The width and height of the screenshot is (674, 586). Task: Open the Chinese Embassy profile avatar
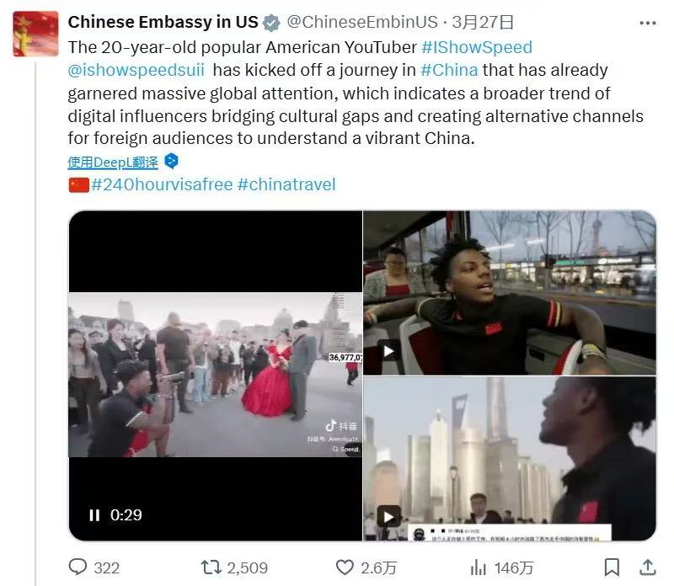[35, 34]
